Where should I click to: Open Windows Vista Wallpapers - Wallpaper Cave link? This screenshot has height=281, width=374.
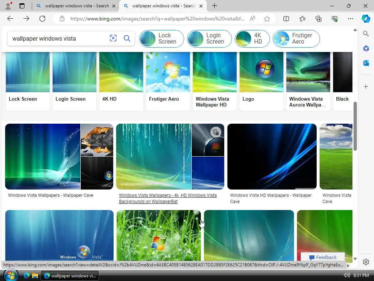coord(50,195)
